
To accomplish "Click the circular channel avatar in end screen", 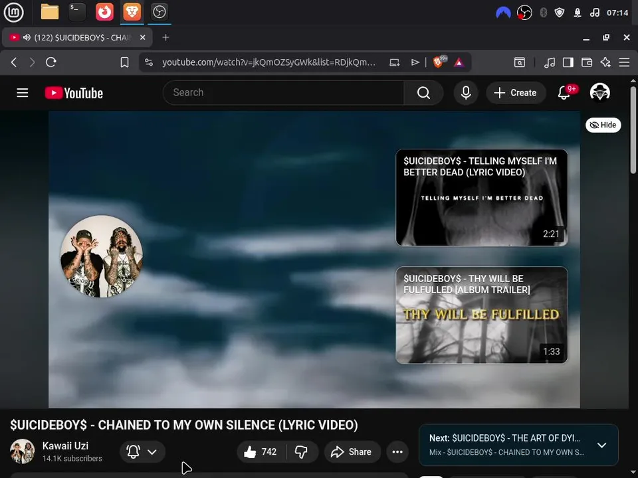I will tap(101, 256).
